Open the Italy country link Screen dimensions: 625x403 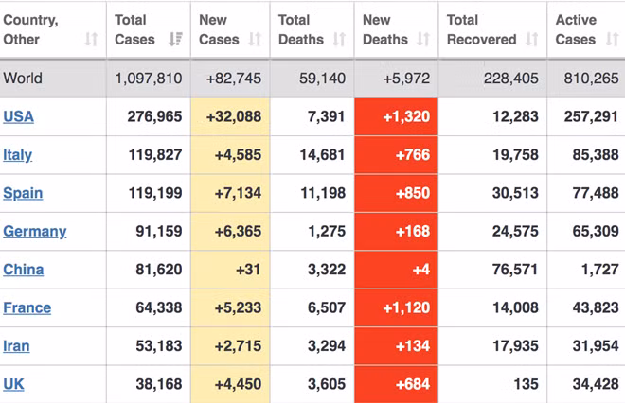18,155
